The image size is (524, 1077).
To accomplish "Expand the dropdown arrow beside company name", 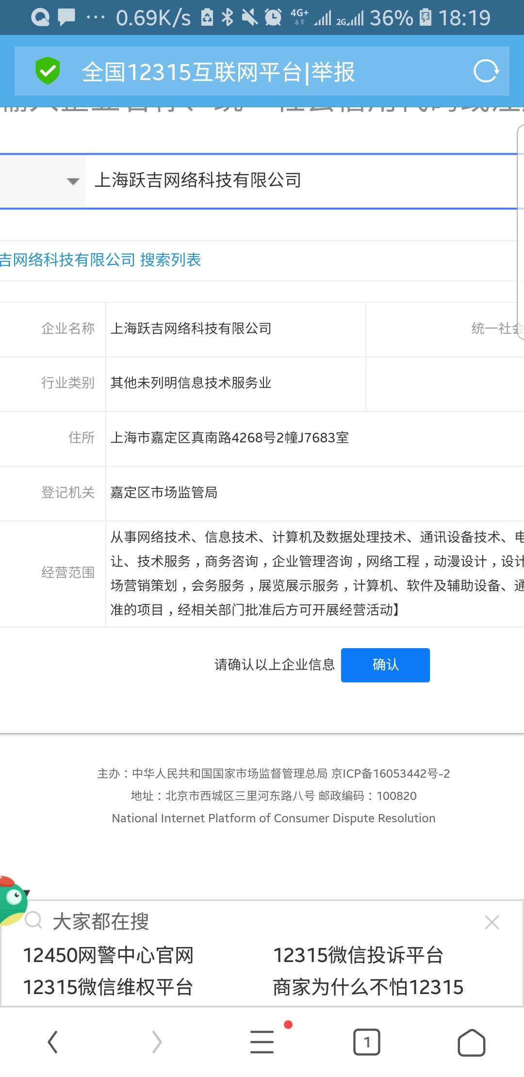I will 73,181.
